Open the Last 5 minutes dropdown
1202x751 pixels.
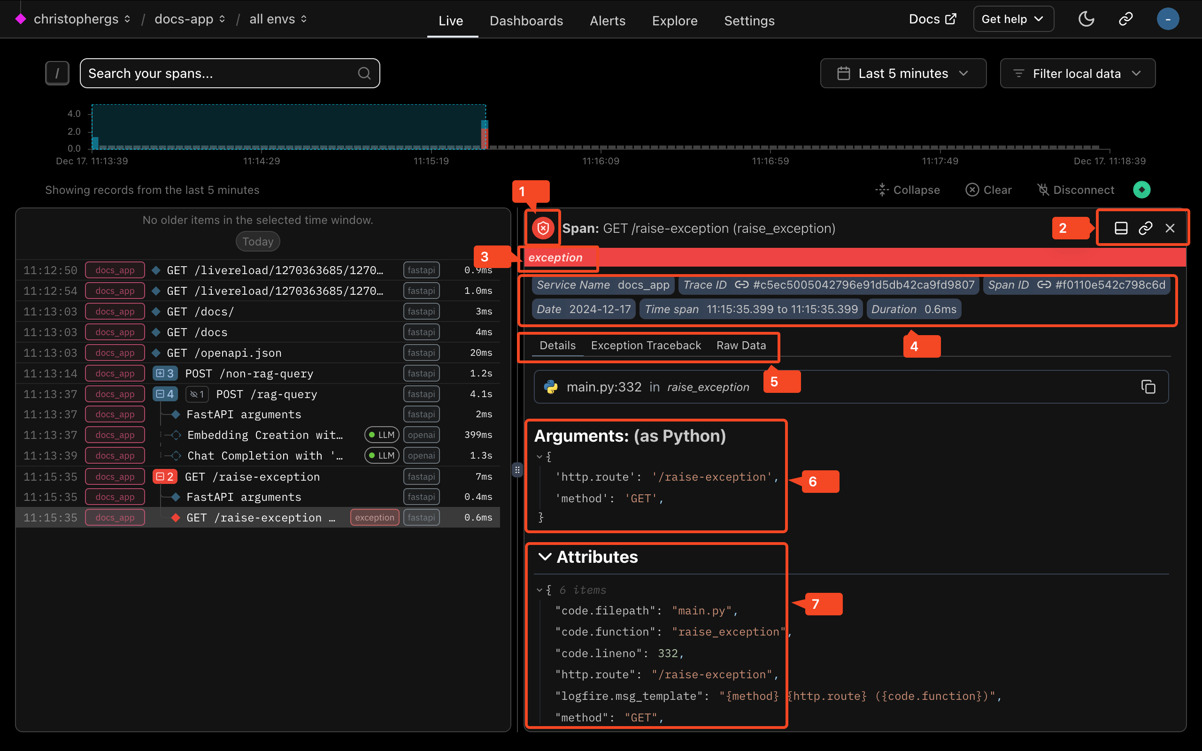(902, 74)
